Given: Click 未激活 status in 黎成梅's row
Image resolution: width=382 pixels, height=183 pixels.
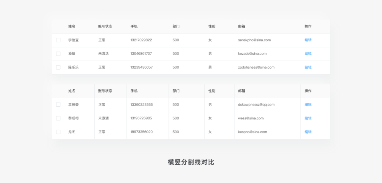Looking at the screenshot, I should pos(103,118).
